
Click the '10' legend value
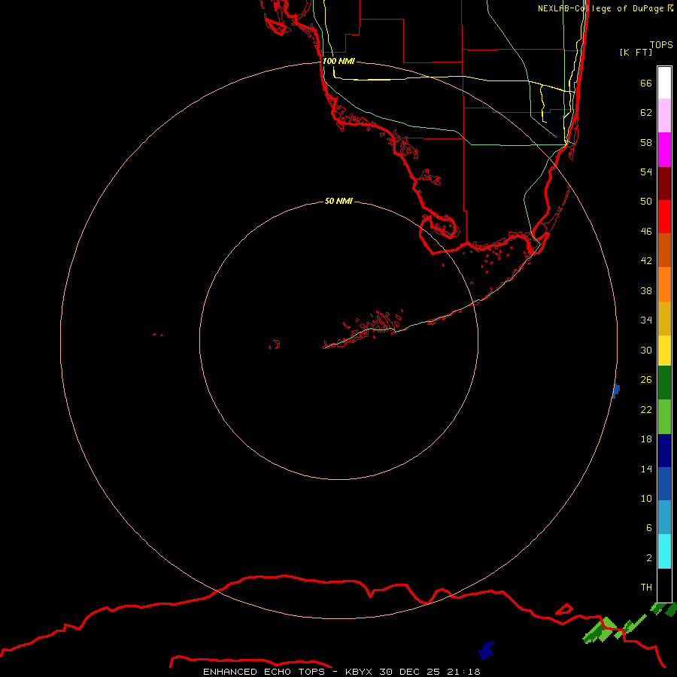(646, 498)
